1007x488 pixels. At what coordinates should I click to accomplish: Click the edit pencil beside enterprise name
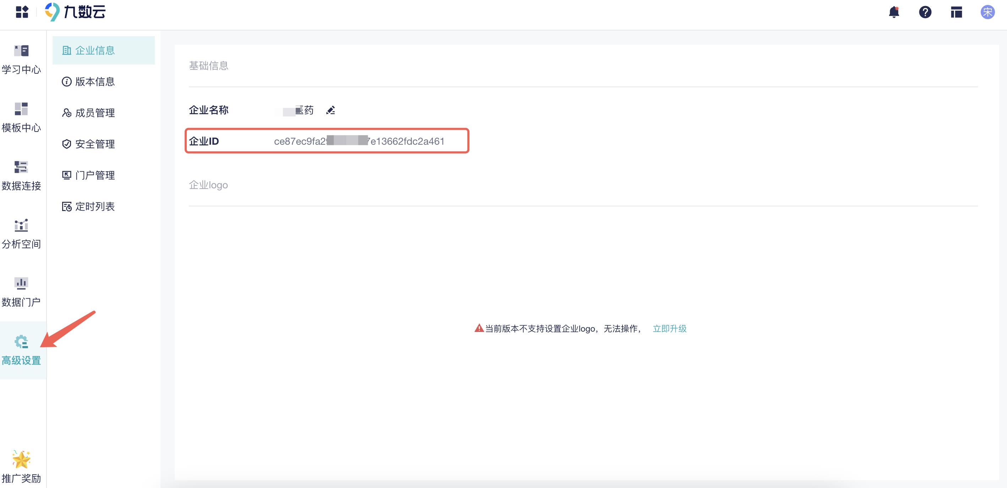point(331,111)
